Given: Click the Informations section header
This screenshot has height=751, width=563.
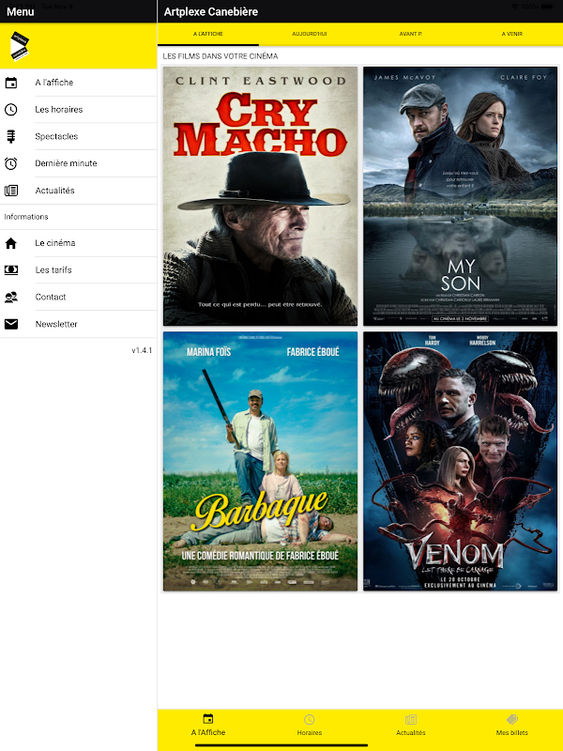Looking at the screenshot, I should click(26, 217).
